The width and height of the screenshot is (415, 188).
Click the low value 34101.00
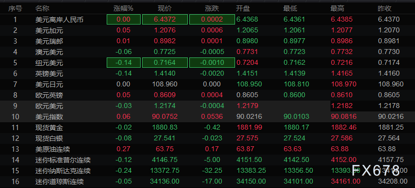[298, 182]
